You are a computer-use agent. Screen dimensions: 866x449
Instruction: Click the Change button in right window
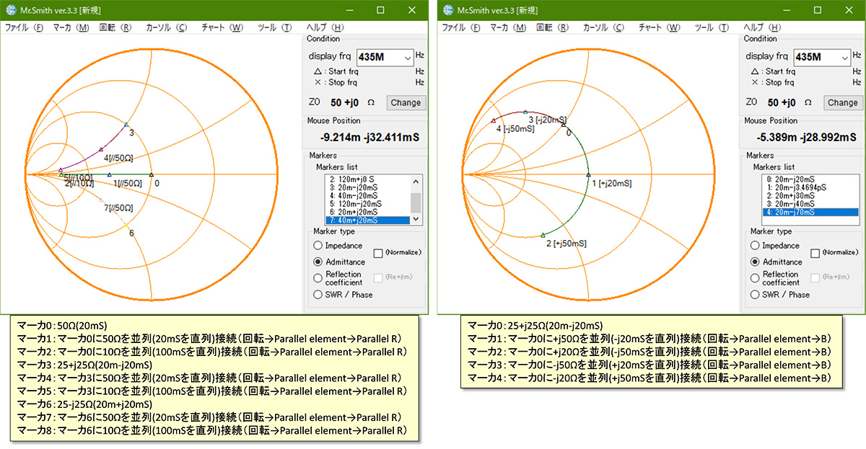coord(843,102)
